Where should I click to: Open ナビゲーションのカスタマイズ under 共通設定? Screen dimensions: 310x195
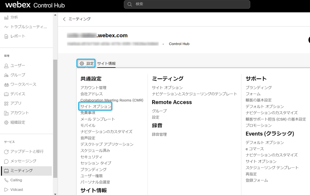point(106,131)
